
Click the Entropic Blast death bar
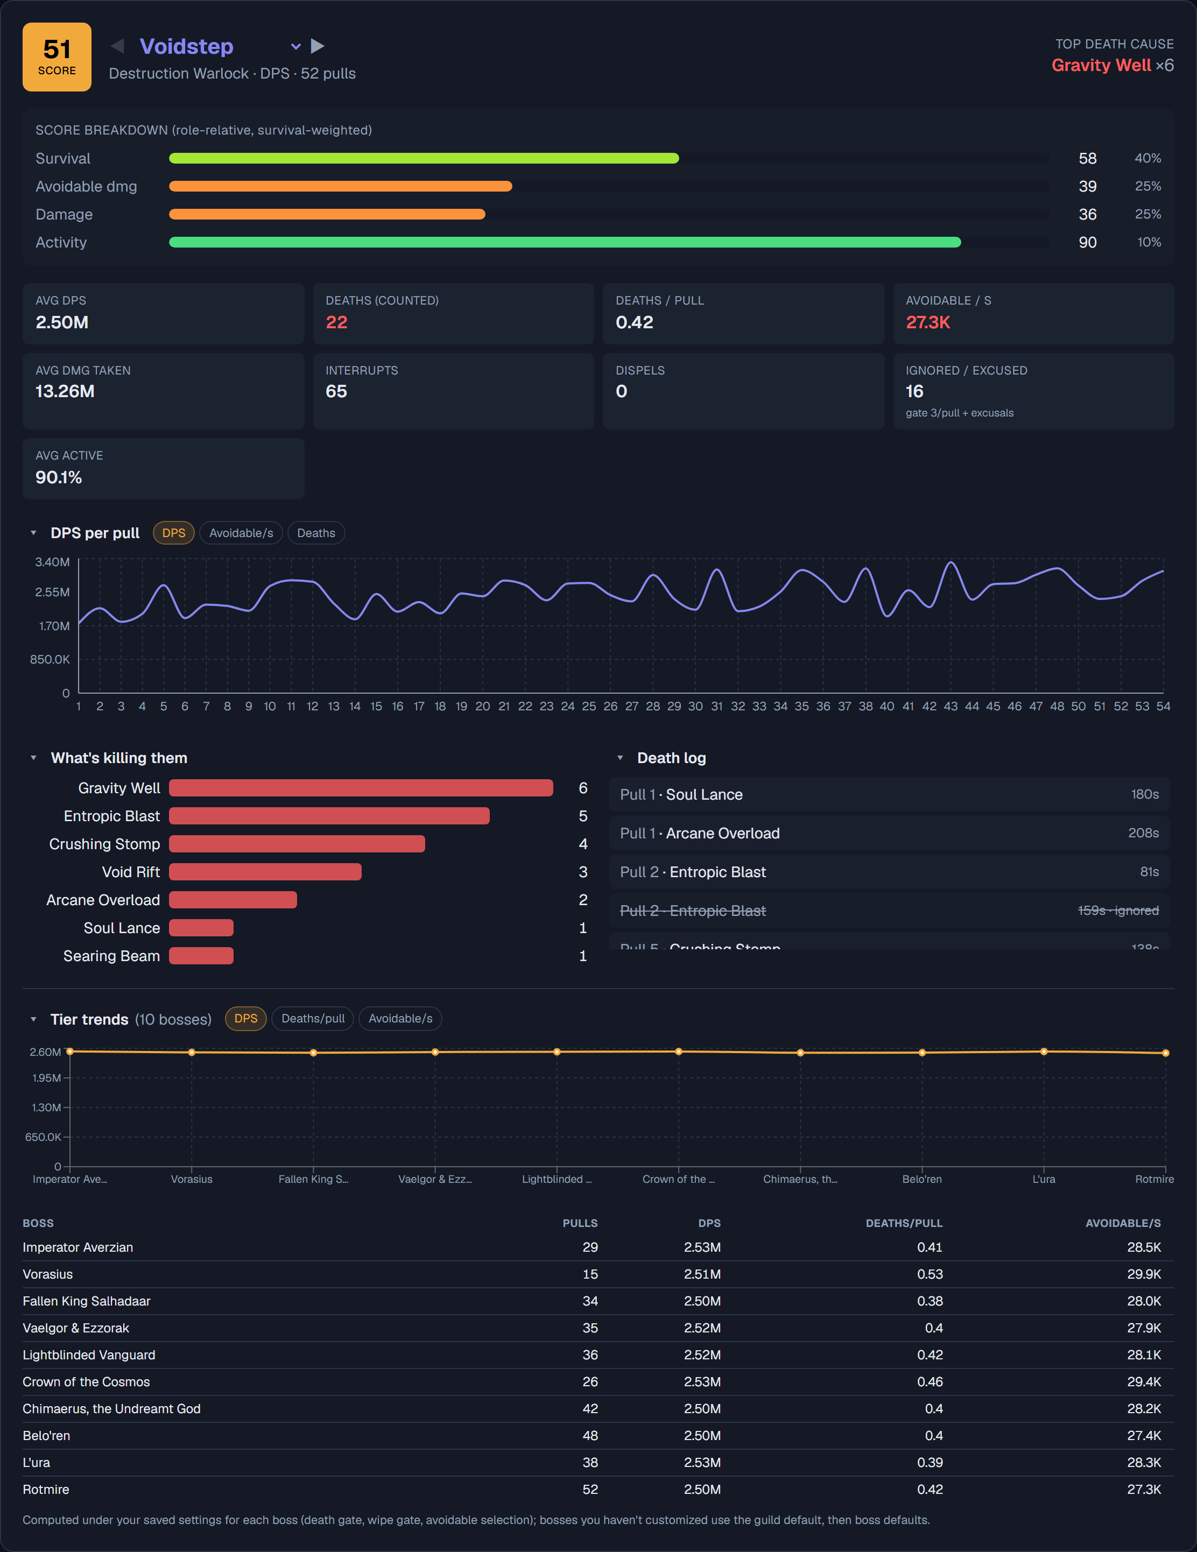click(x=329, y=816)
